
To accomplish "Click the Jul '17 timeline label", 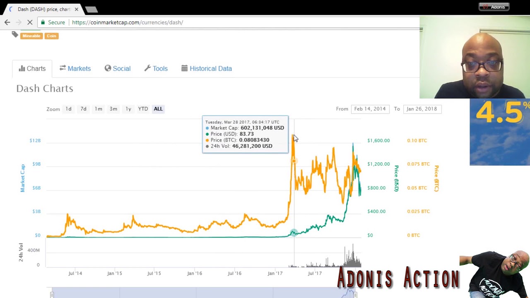I will [x=315, y=273].
